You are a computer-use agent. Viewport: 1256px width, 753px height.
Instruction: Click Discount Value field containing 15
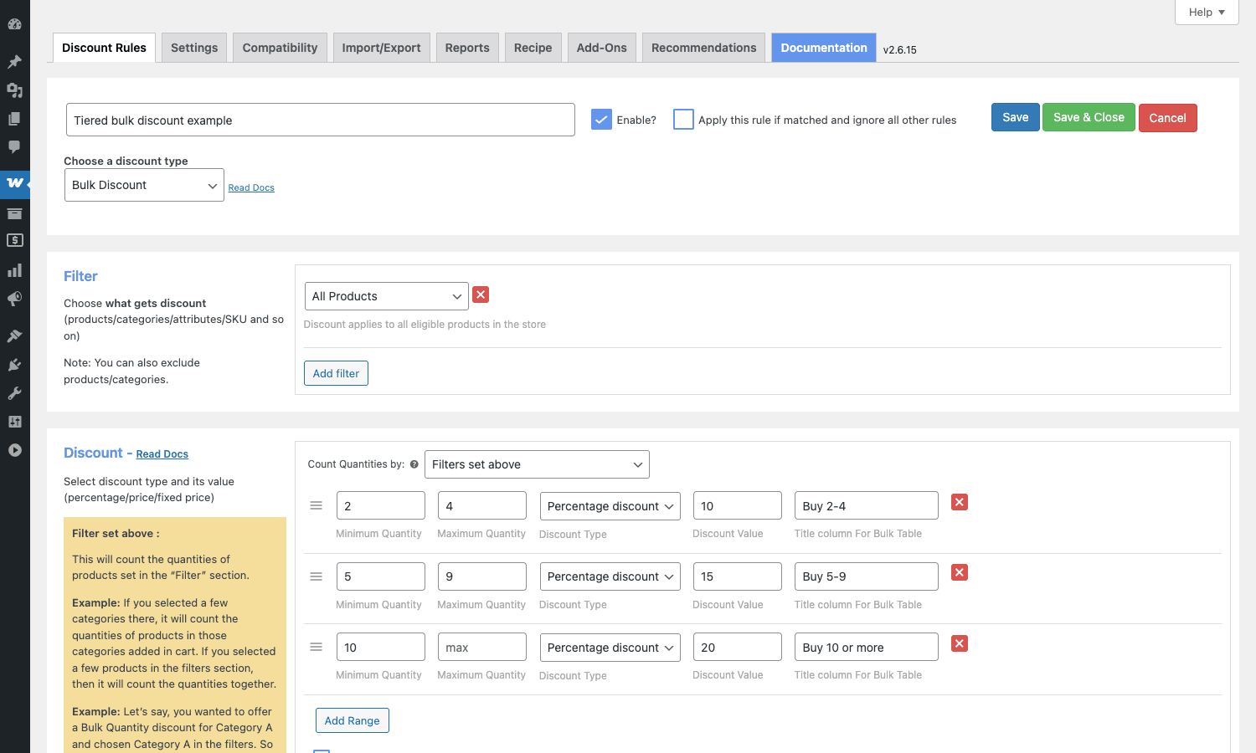pyautogui.click(x=738, y=576)
